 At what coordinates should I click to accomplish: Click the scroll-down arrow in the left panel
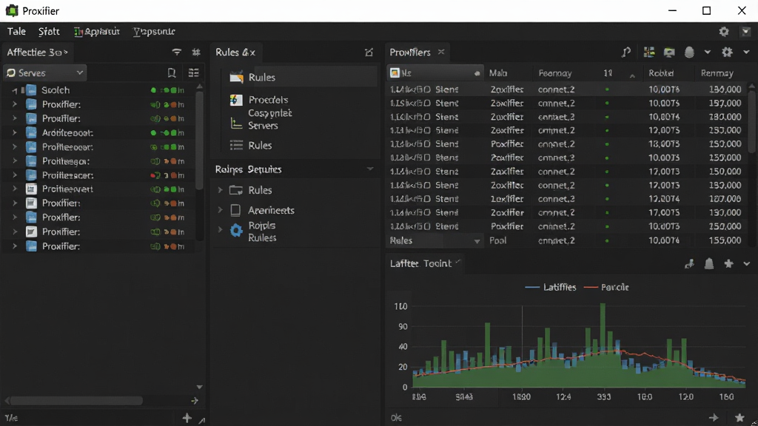200,387
